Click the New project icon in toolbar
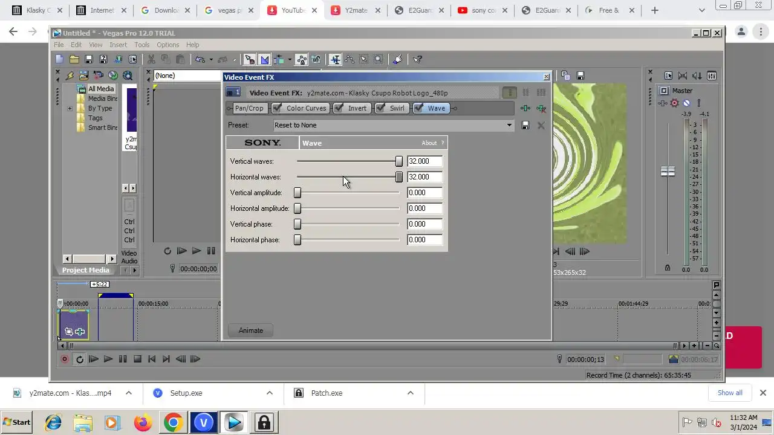 tap(59, 59)
